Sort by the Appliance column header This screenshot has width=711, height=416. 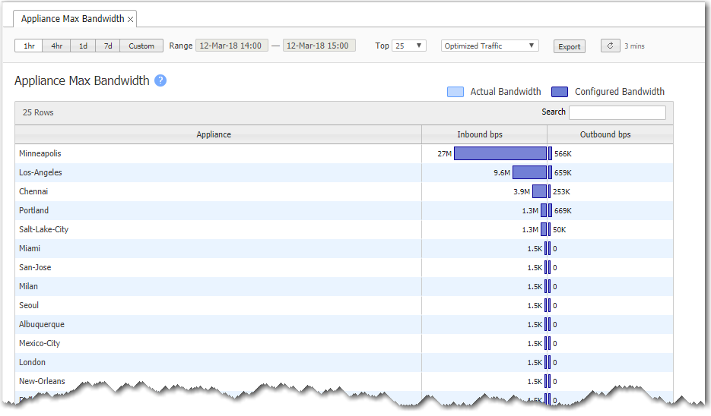pyautogui.click(x=214, y=134)
